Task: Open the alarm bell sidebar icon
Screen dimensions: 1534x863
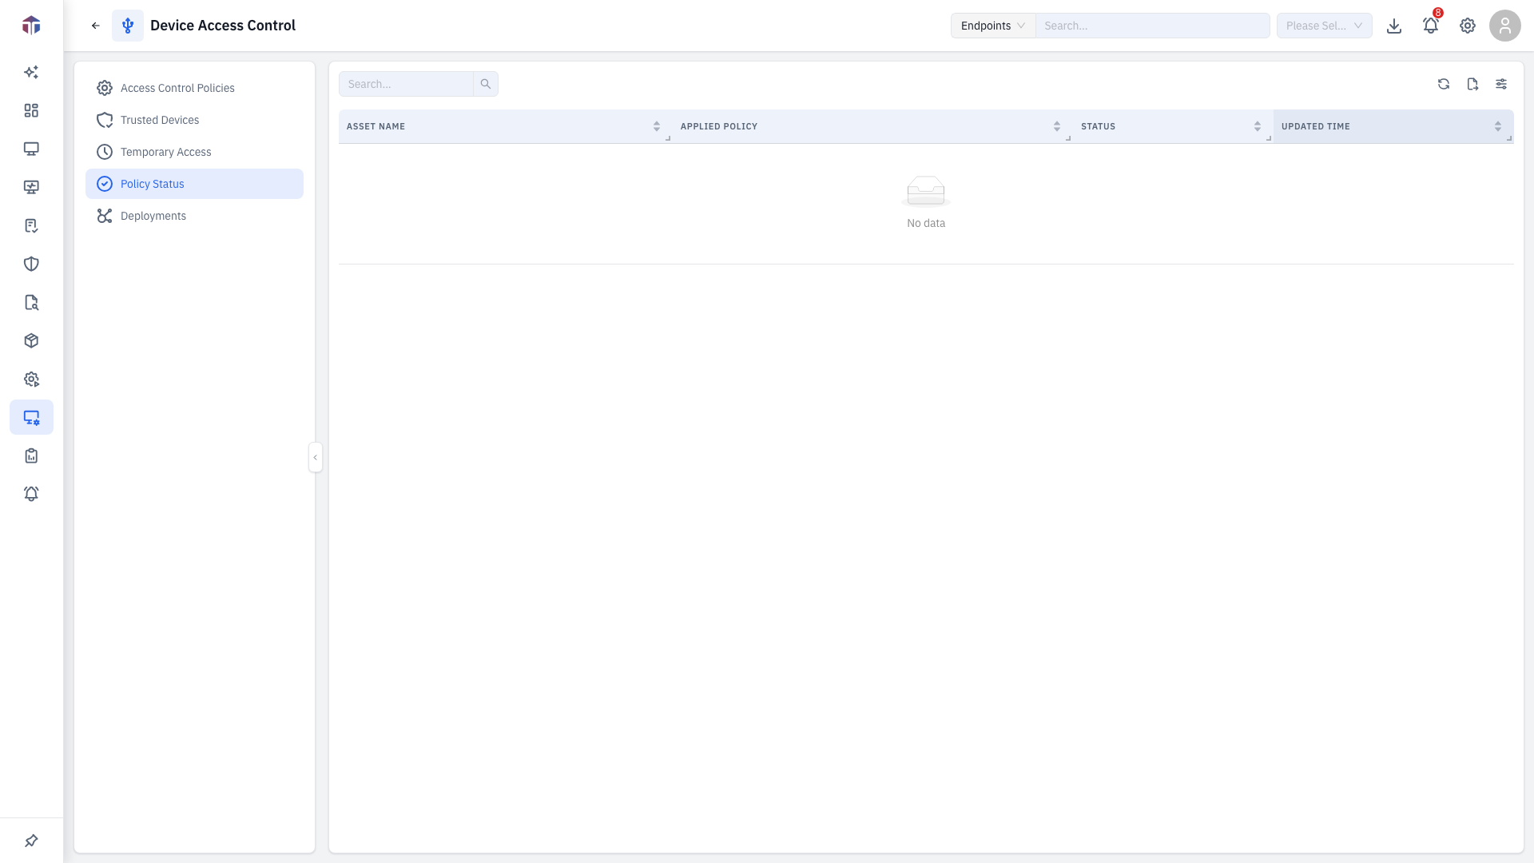Action: tap(31, 494)
